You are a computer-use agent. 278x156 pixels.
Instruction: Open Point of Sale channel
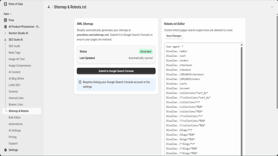16,4
